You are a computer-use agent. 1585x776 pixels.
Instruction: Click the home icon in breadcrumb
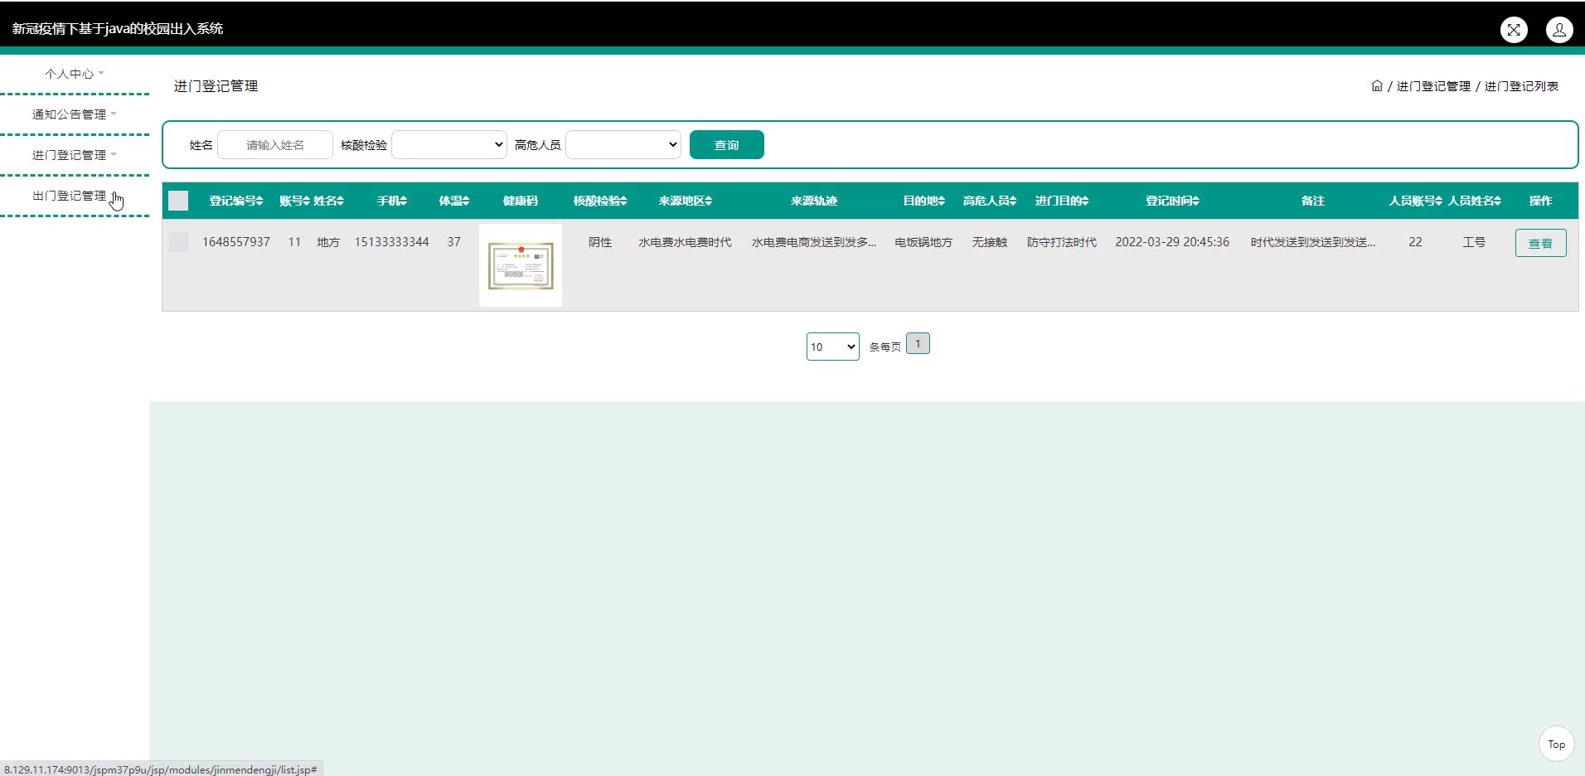tap(1376, 86)
